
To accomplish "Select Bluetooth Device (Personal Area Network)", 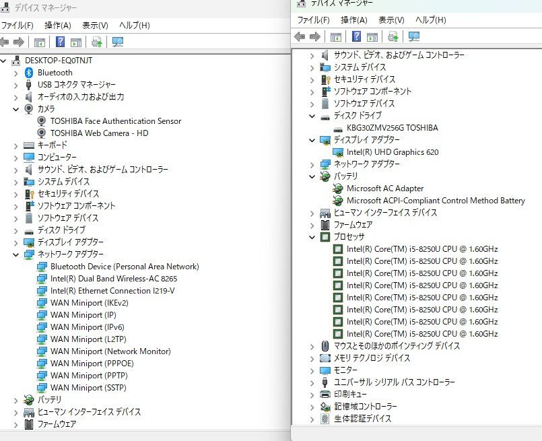I will pyautogui.click(x=125, y=267).
